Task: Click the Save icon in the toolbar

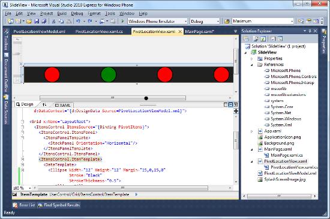Action: click(x=37, y=21)
